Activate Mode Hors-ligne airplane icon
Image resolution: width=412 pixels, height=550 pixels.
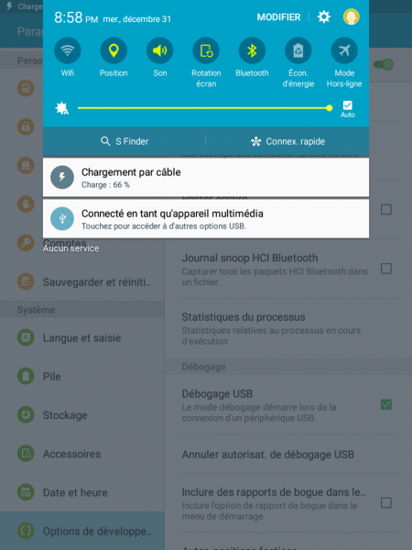344,50
